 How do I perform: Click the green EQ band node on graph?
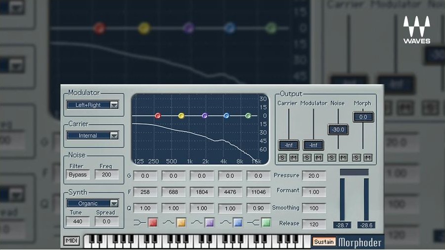[248, 115]
